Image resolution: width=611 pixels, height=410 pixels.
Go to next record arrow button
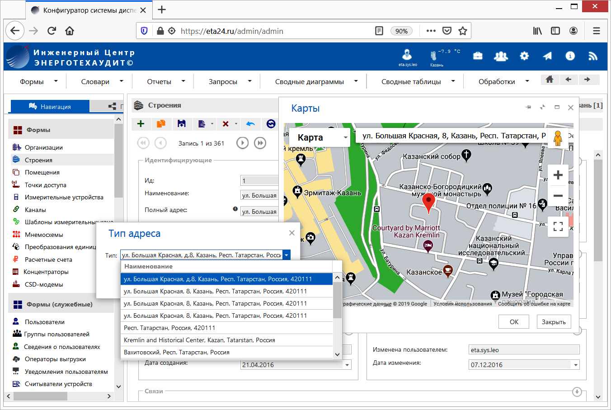243,143
